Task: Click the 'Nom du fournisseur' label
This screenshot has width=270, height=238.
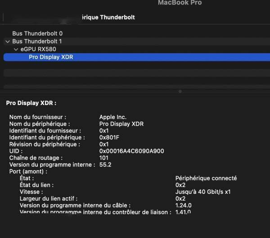Action: pos(38,117)
